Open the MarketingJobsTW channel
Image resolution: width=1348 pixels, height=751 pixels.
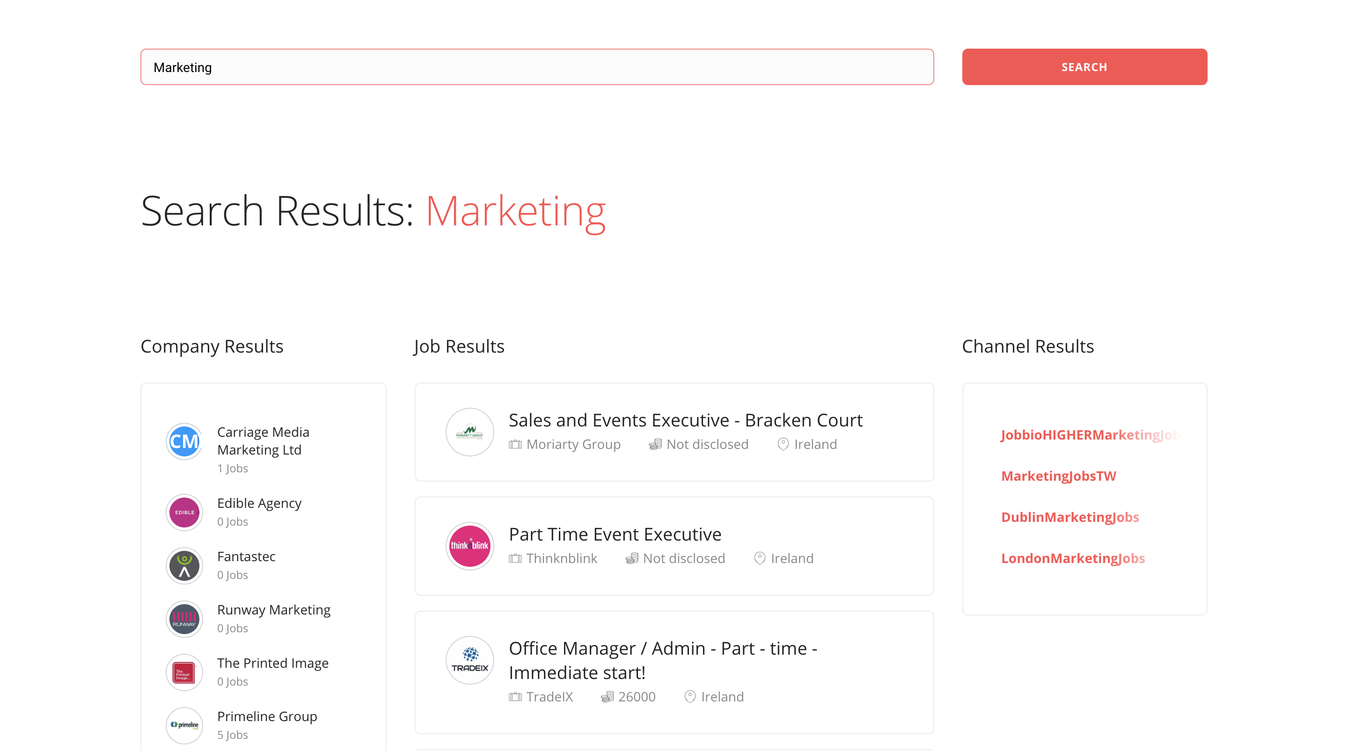(x=1059, y=476)
